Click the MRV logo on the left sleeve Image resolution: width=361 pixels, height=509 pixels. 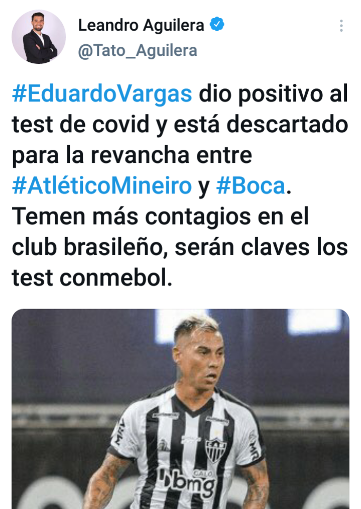click(x=121, y=432)
